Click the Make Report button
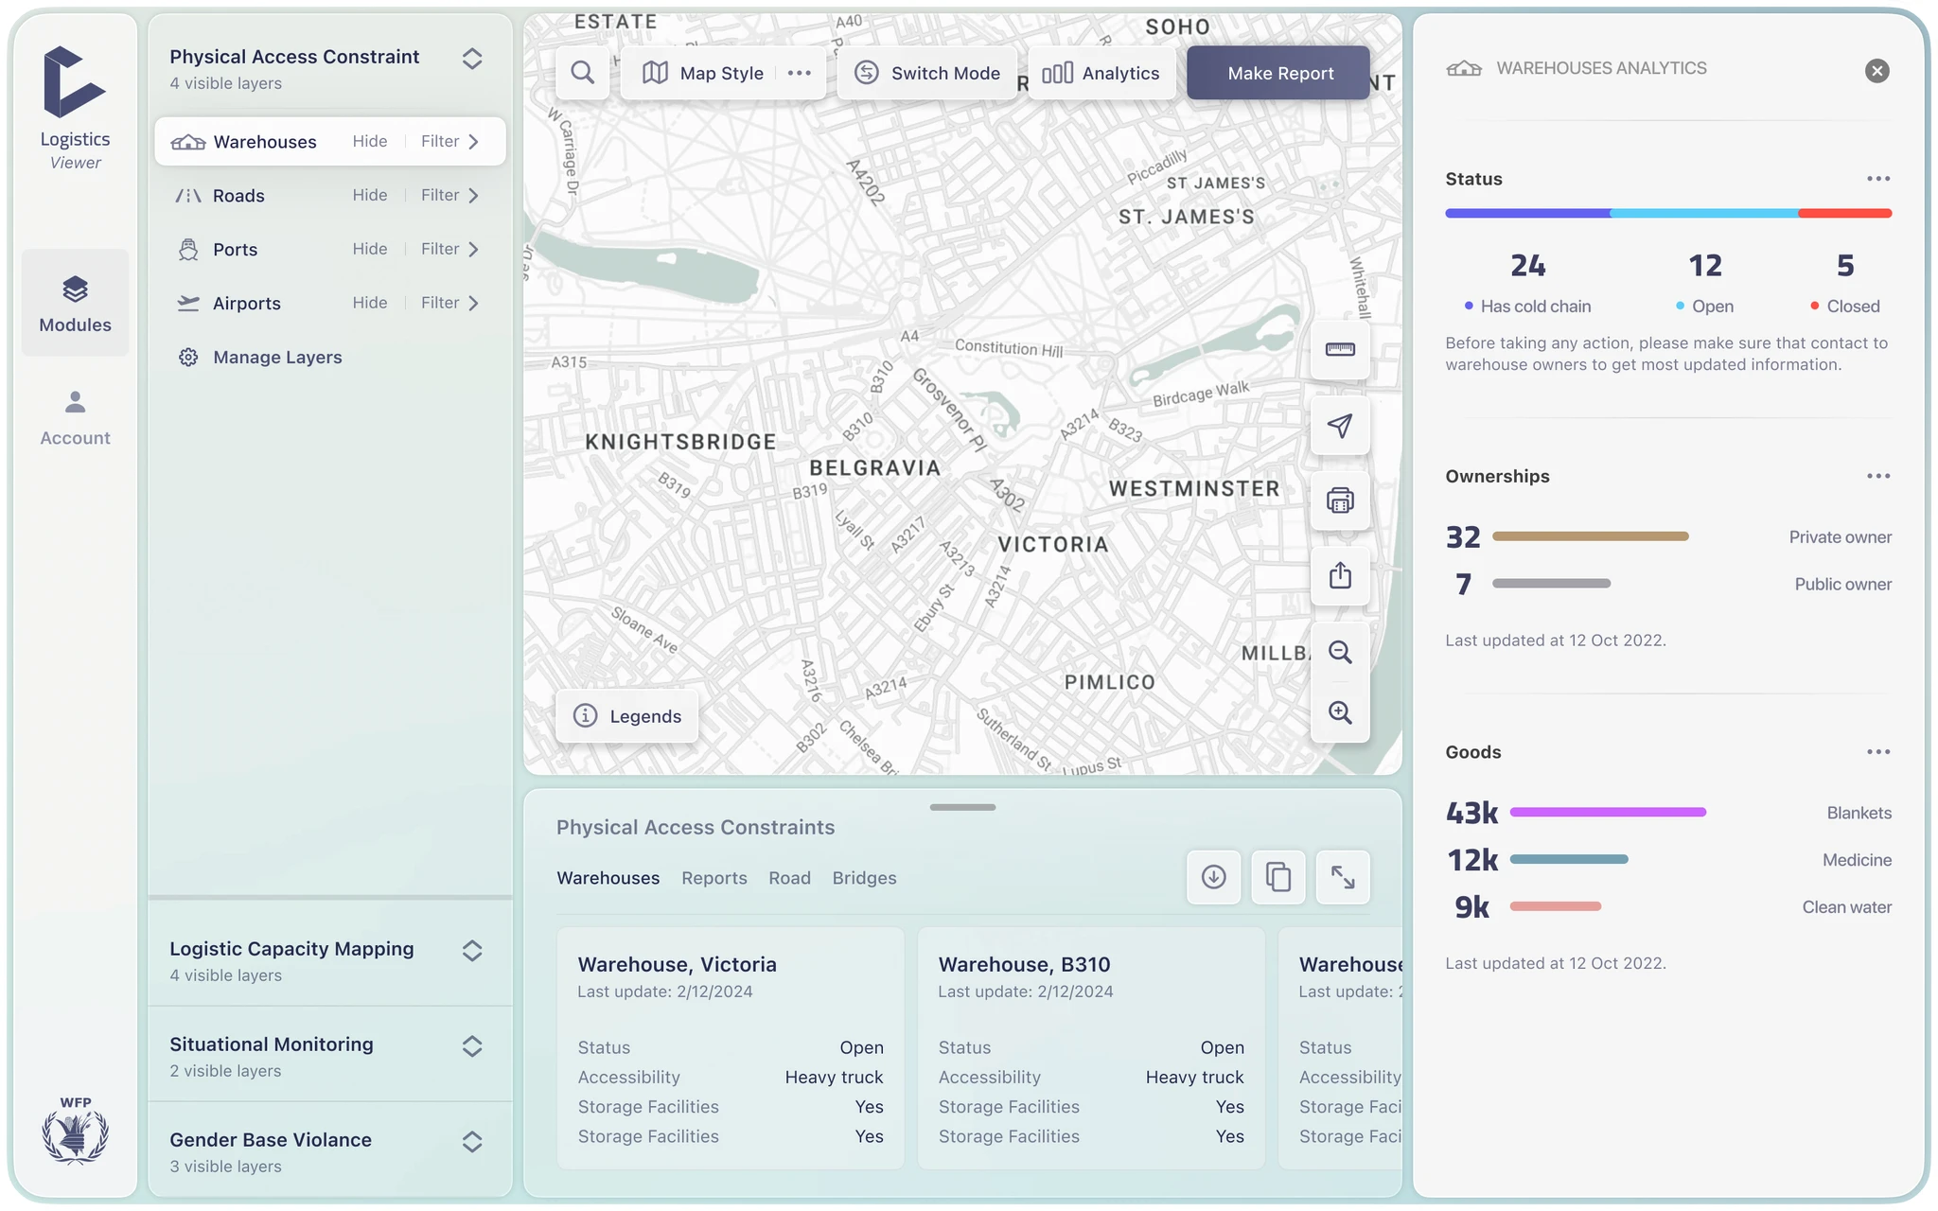Viewport: 1938px width, 1211px height. coord(1279,73)
